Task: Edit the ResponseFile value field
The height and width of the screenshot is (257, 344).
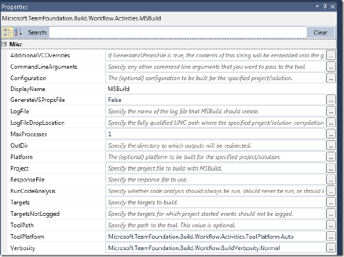Action: pyautogui.click(x=216, y=180)
